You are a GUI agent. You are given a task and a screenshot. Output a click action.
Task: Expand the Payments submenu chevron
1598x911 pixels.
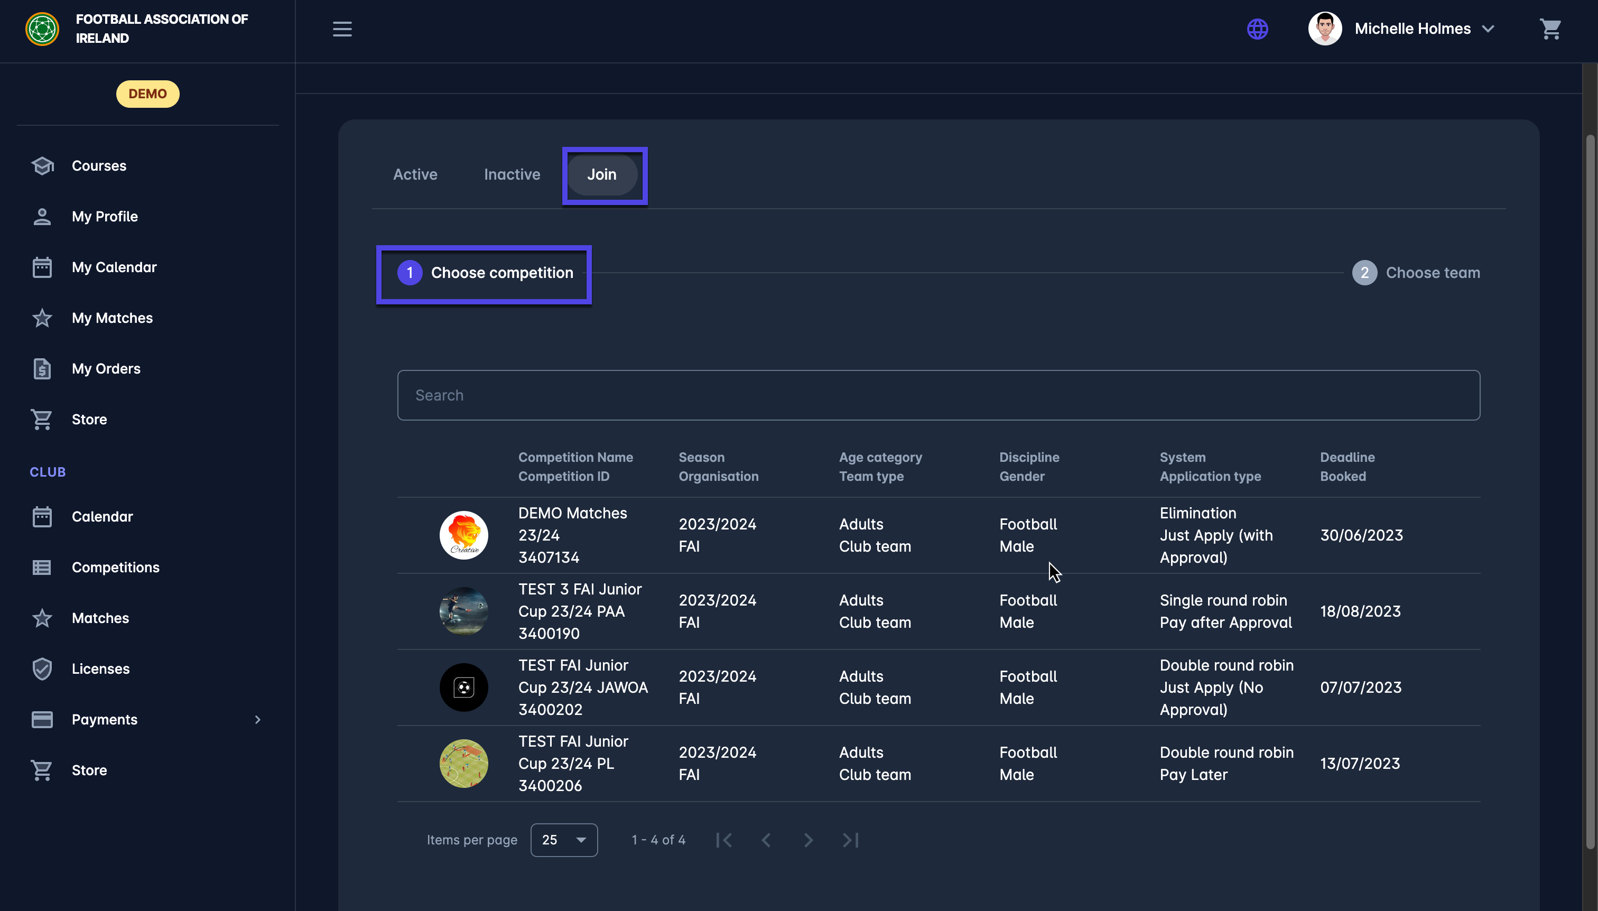tap(257, 720)
